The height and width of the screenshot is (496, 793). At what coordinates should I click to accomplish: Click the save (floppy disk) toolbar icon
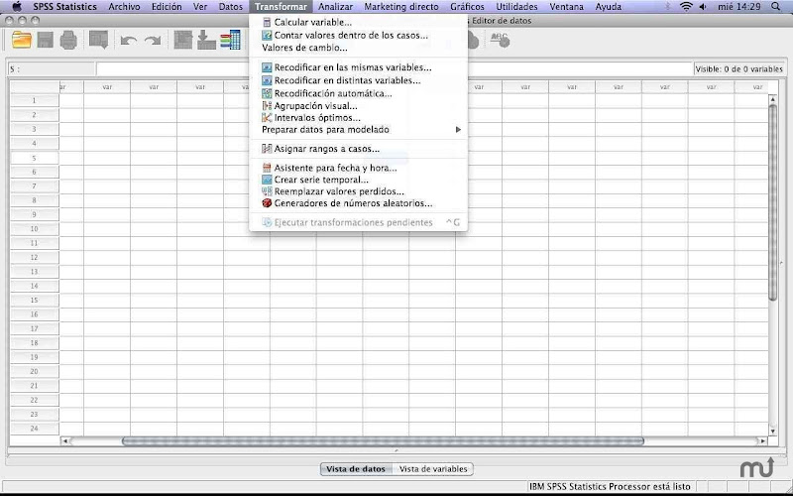[x=45, y=40]
